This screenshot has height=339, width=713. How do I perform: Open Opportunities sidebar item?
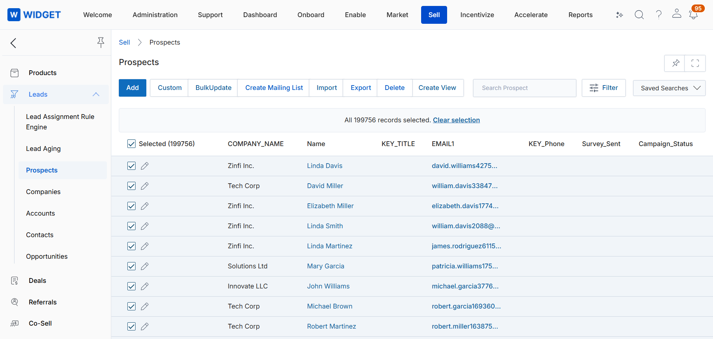[x=47, y=256]
